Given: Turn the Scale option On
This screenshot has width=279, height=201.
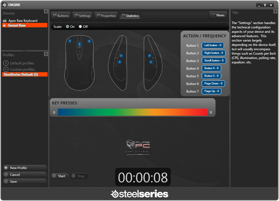Looking at the screenshot, I should 68,26.
